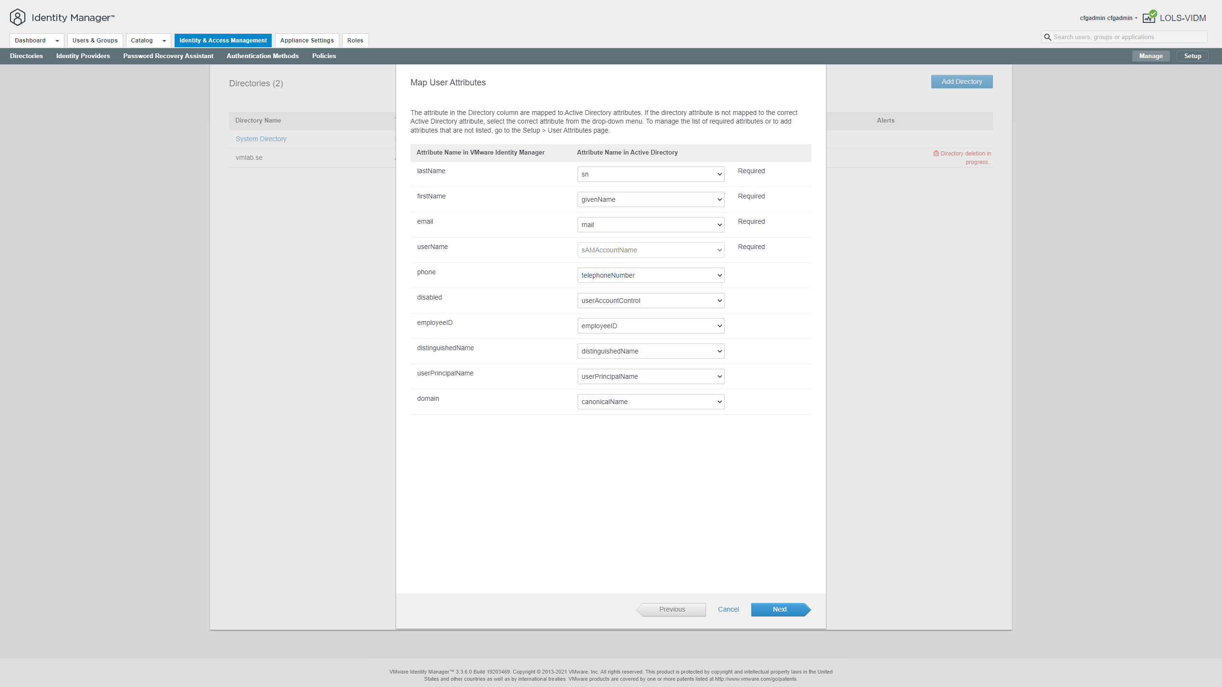The height and width of the screenshot is (687, 1222).
Task: Click the Add Directory button
Action: click(962, 82)
